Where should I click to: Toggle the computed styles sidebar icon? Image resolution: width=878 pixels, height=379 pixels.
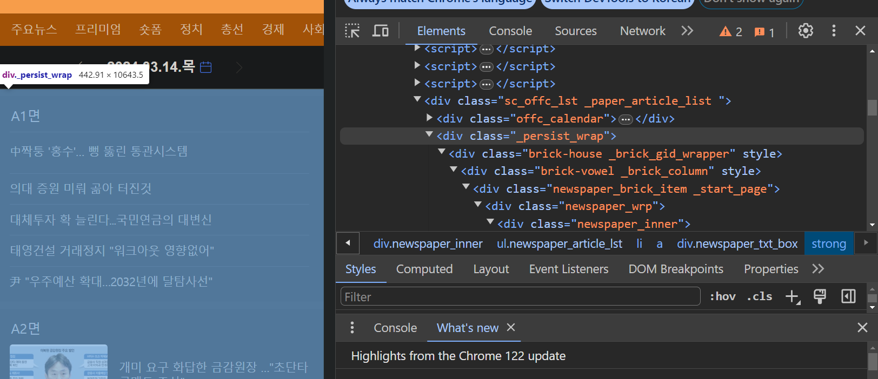848,296
